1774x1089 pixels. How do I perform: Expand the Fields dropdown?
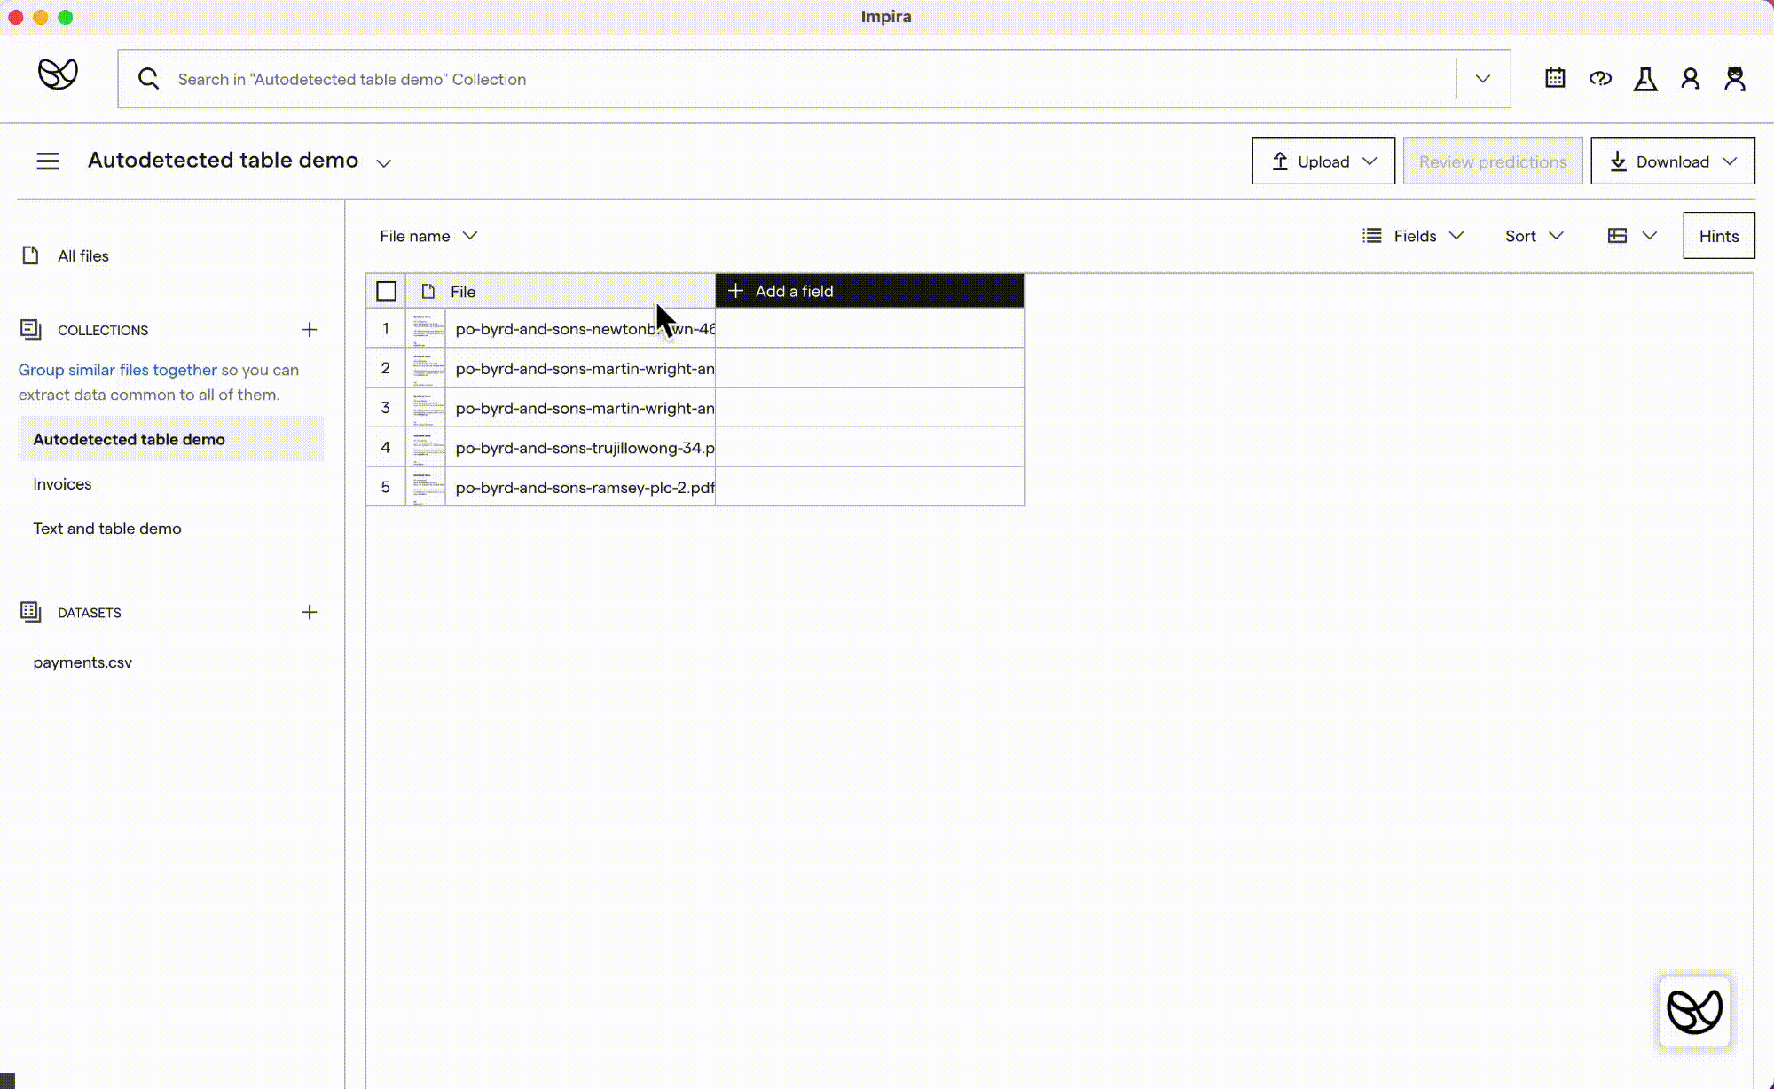(x=1414, y=236)
